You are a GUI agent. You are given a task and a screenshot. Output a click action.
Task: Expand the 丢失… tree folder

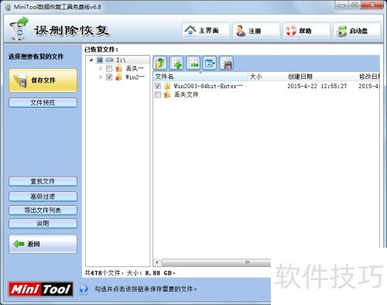tap(101, 68)
